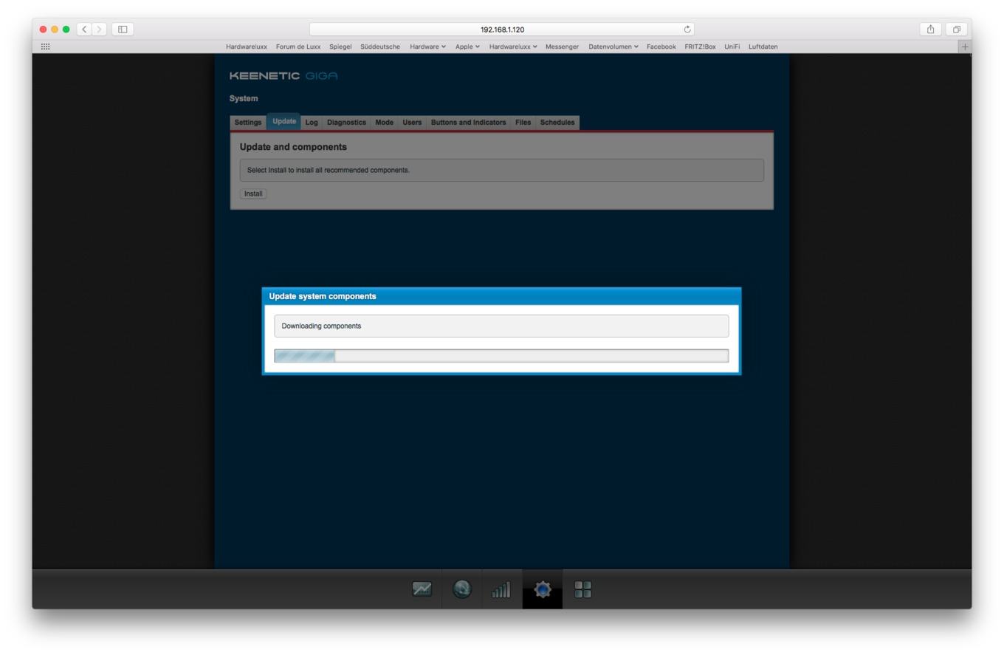The width and height of the screenshot is (1004, 655).
Task: Expand the Datenvolumen bookmarks folder
Action: 613,47
